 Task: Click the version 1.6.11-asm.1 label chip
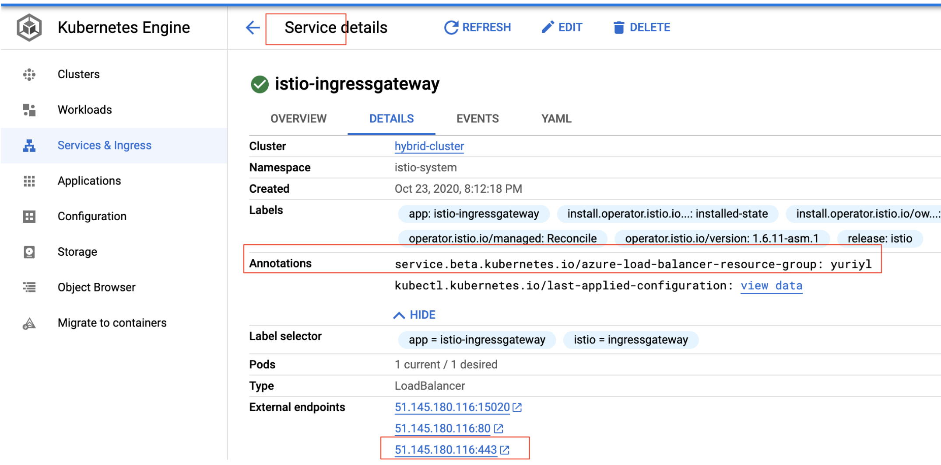pos(722,239)
